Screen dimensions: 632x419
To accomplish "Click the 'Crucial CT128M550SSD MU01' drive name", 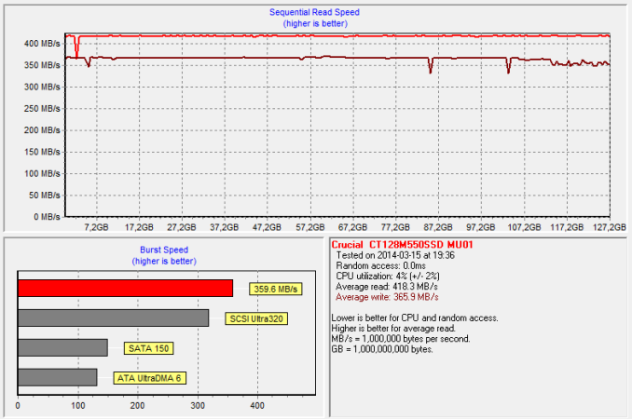I will pos(402,245).
